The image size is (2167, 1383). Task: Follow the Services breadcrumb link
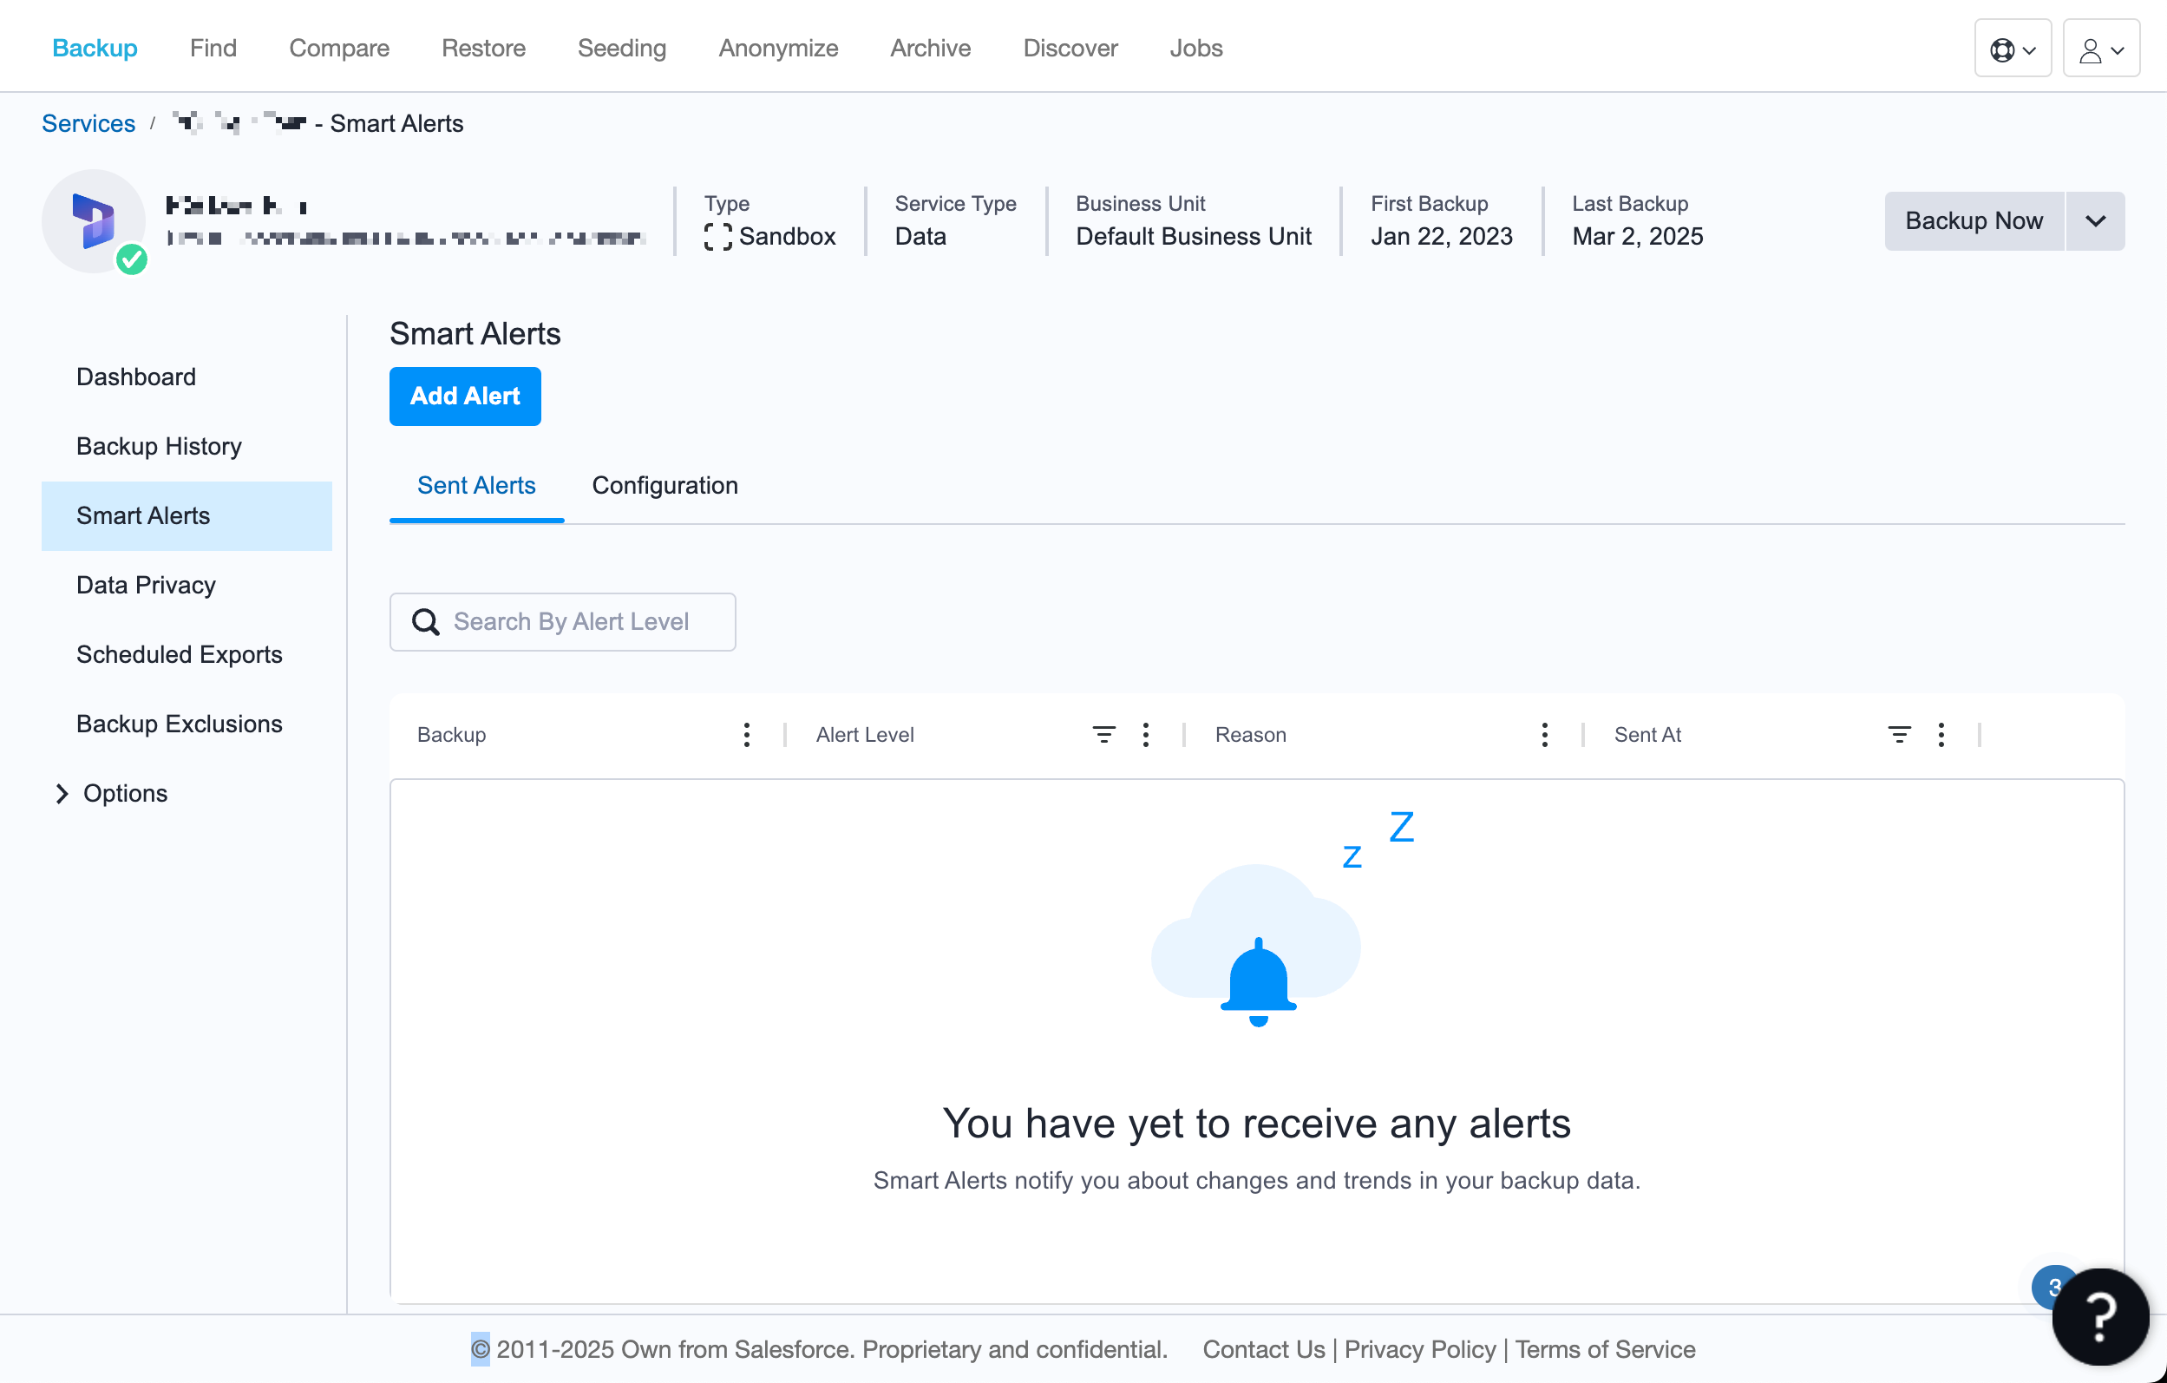pyautogui.click(x=88, y=123)
